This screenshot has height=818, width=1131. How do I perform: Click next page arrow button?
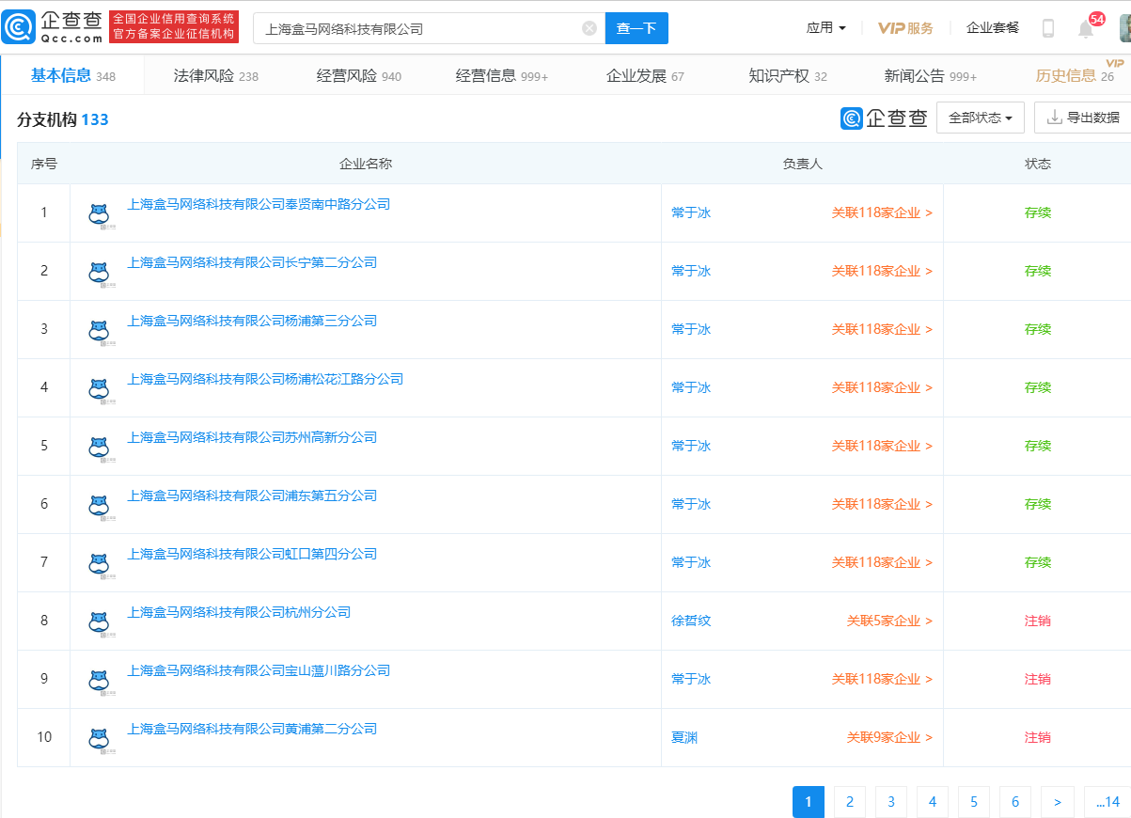point(1058,802)
